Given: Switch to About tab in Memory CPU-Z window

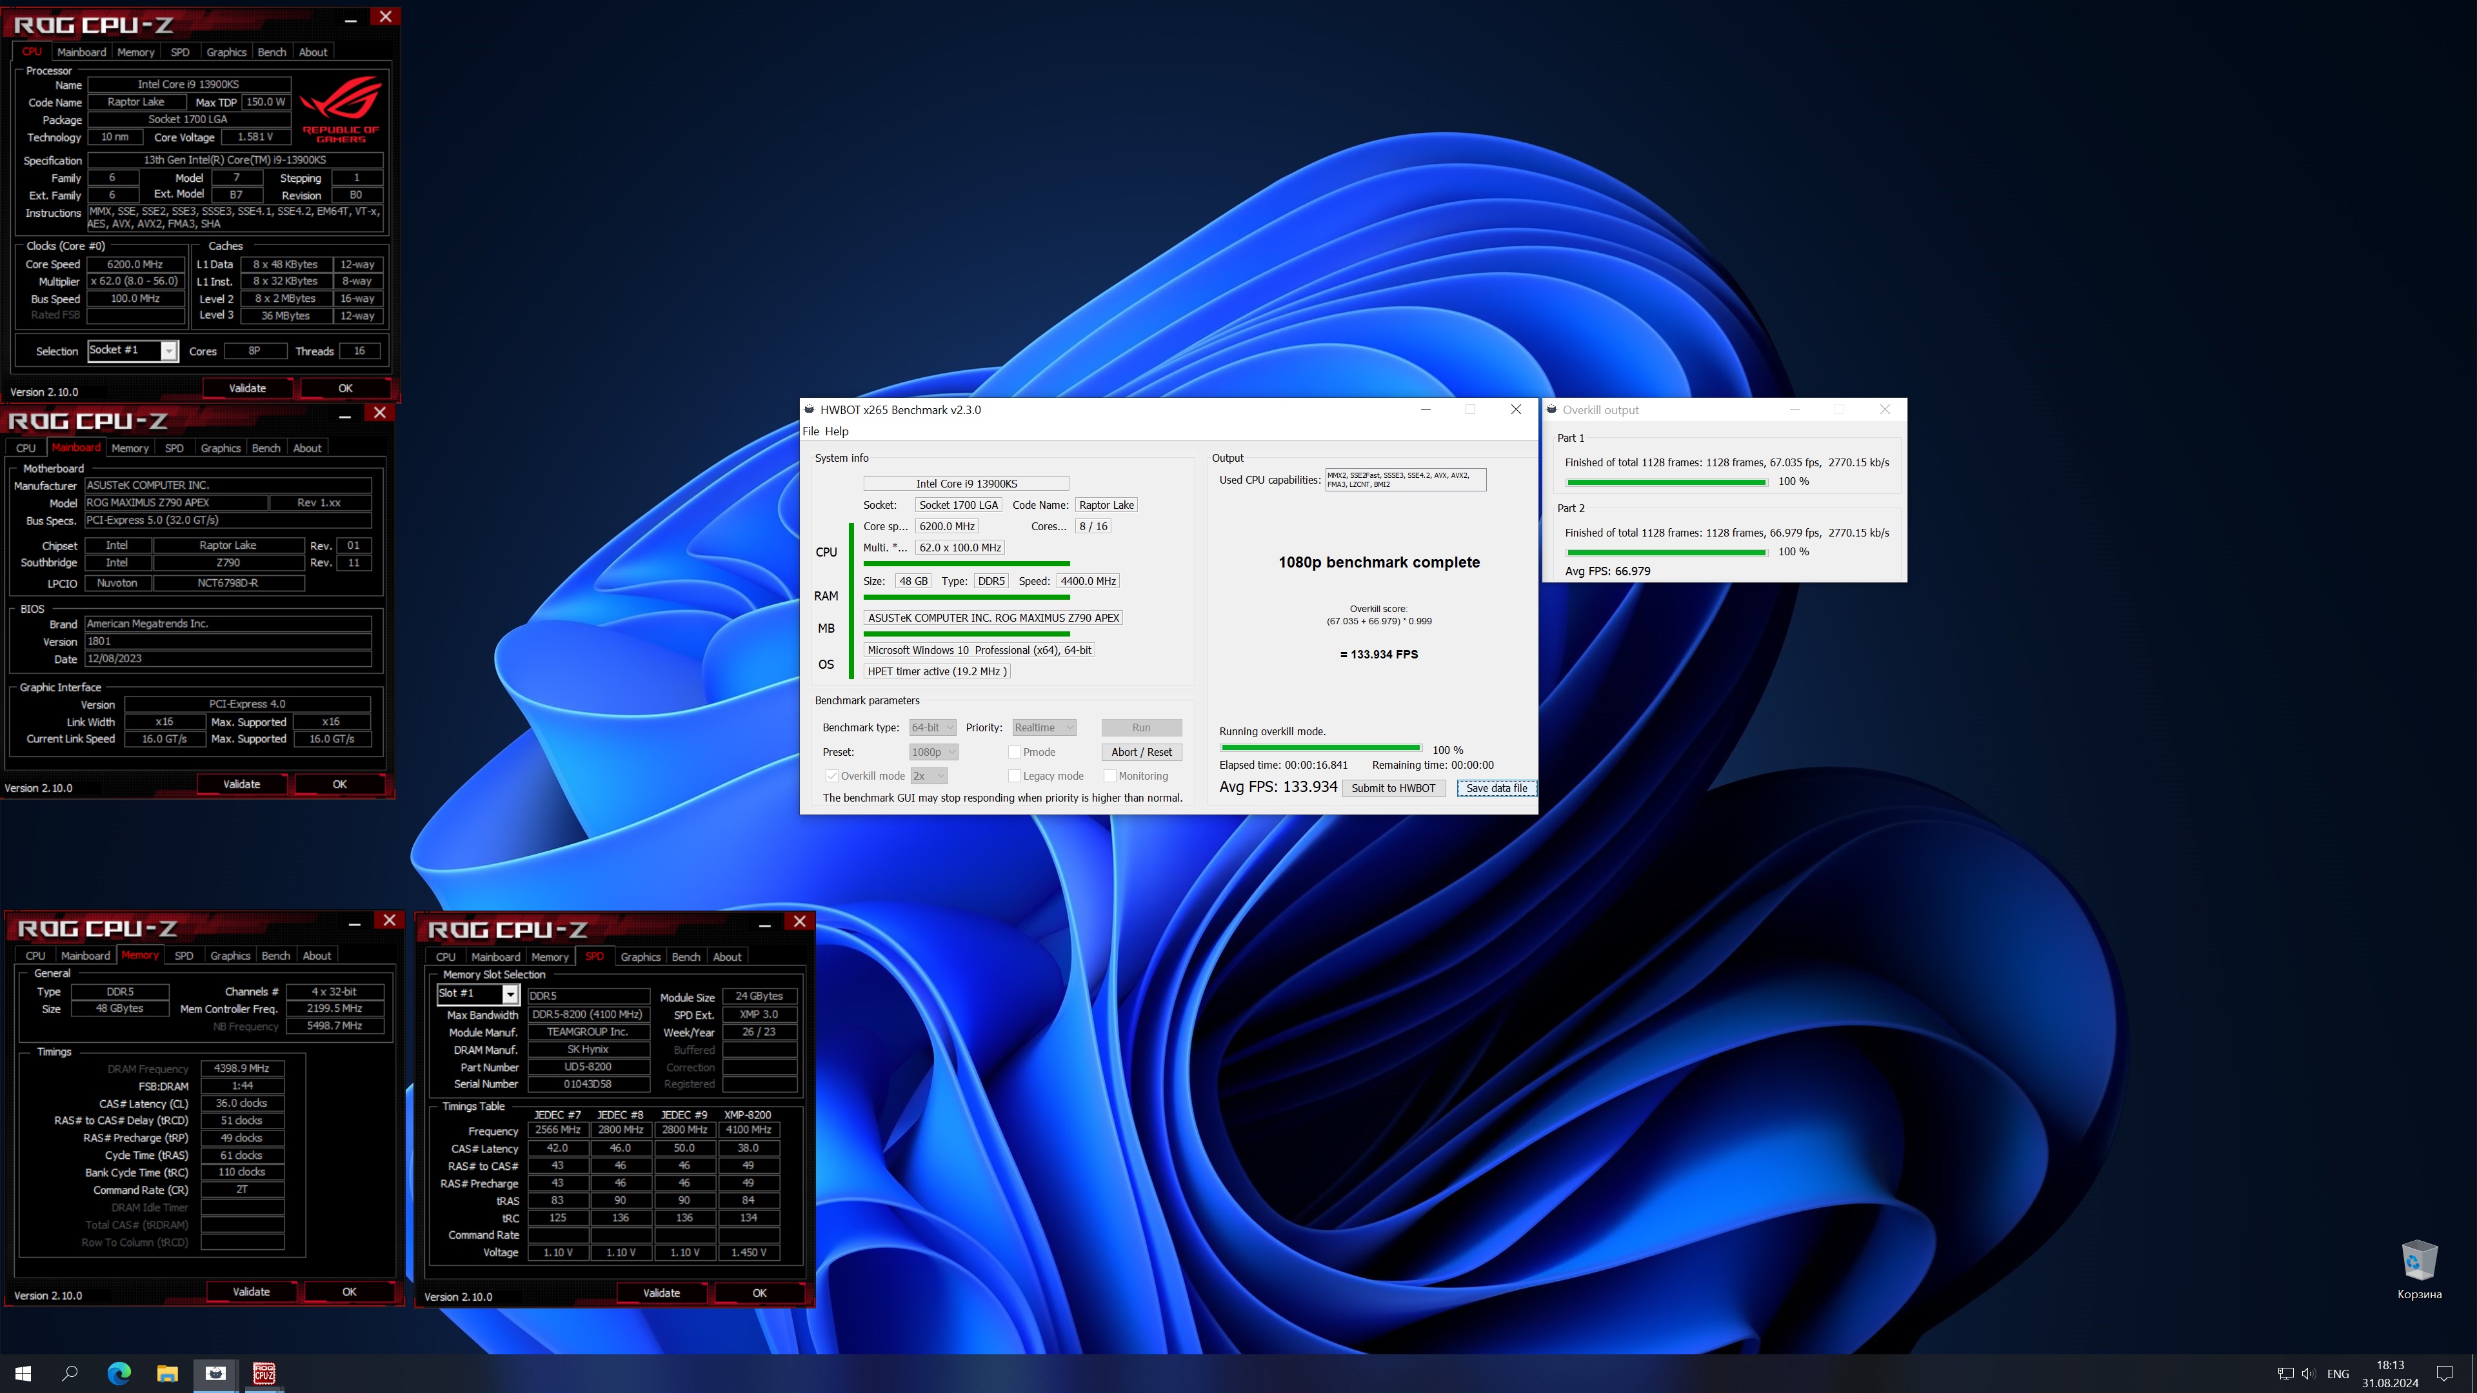Looking at the screenshot, I should (317, 956).
